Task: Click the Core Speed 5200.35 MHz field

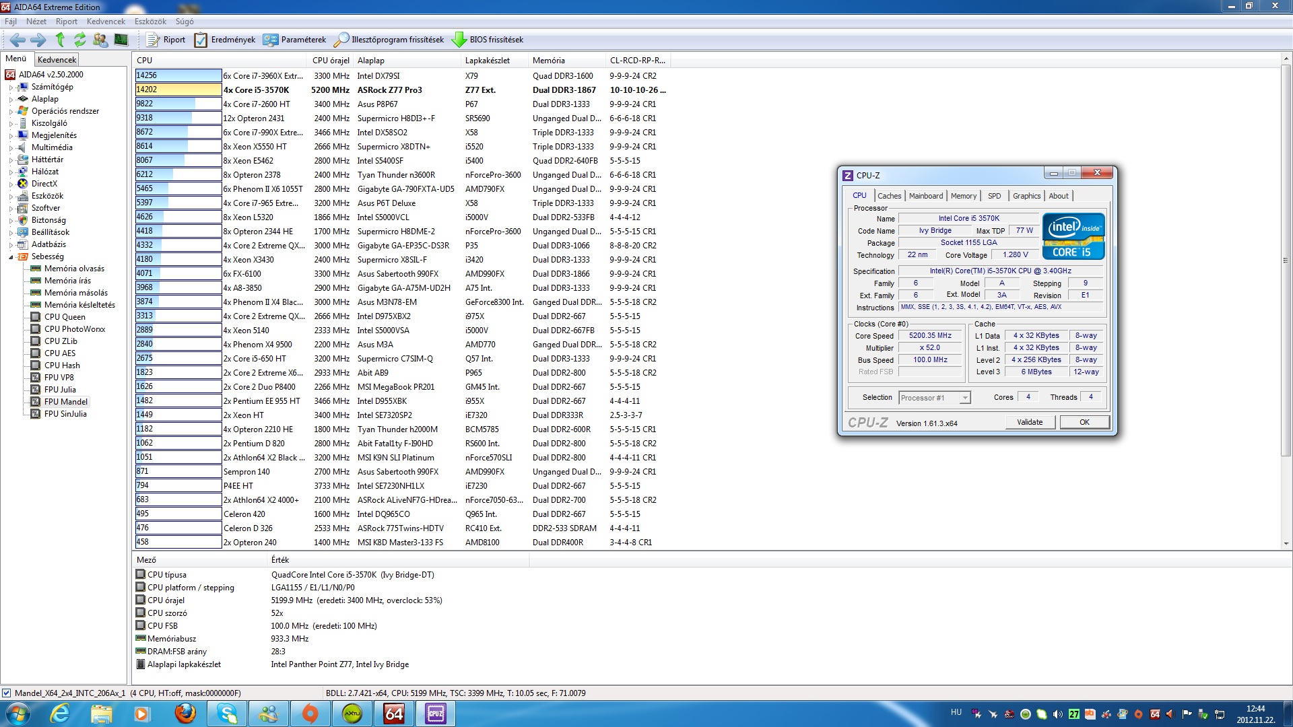Action: click(x=930, y=335)
